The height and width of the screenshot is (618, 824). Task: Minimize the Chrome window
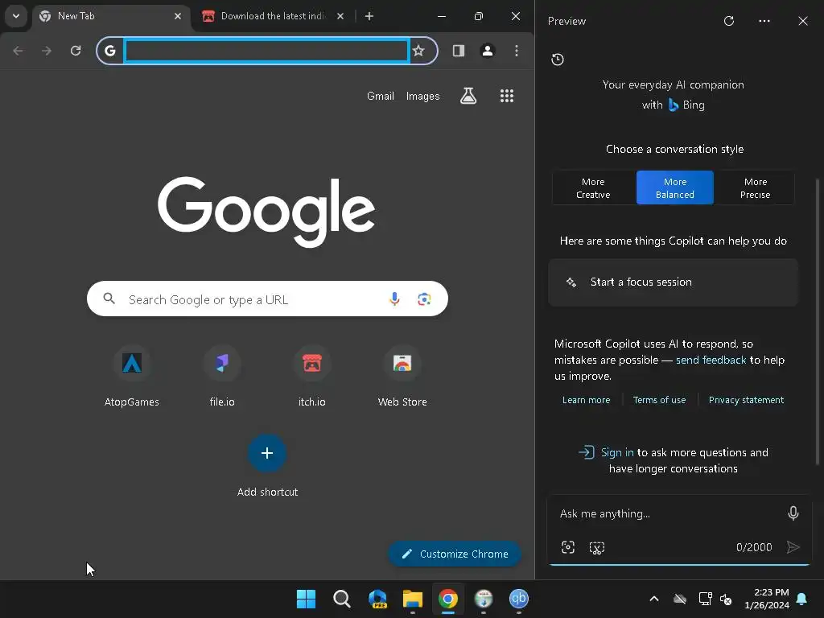pyautogui.click(x=442, y=16)
